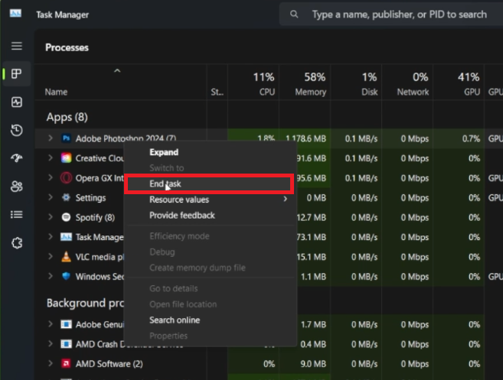Click the AMD Crash Defender icon
503x380 pixels.
pyautogui.click(x=66, y=344)
